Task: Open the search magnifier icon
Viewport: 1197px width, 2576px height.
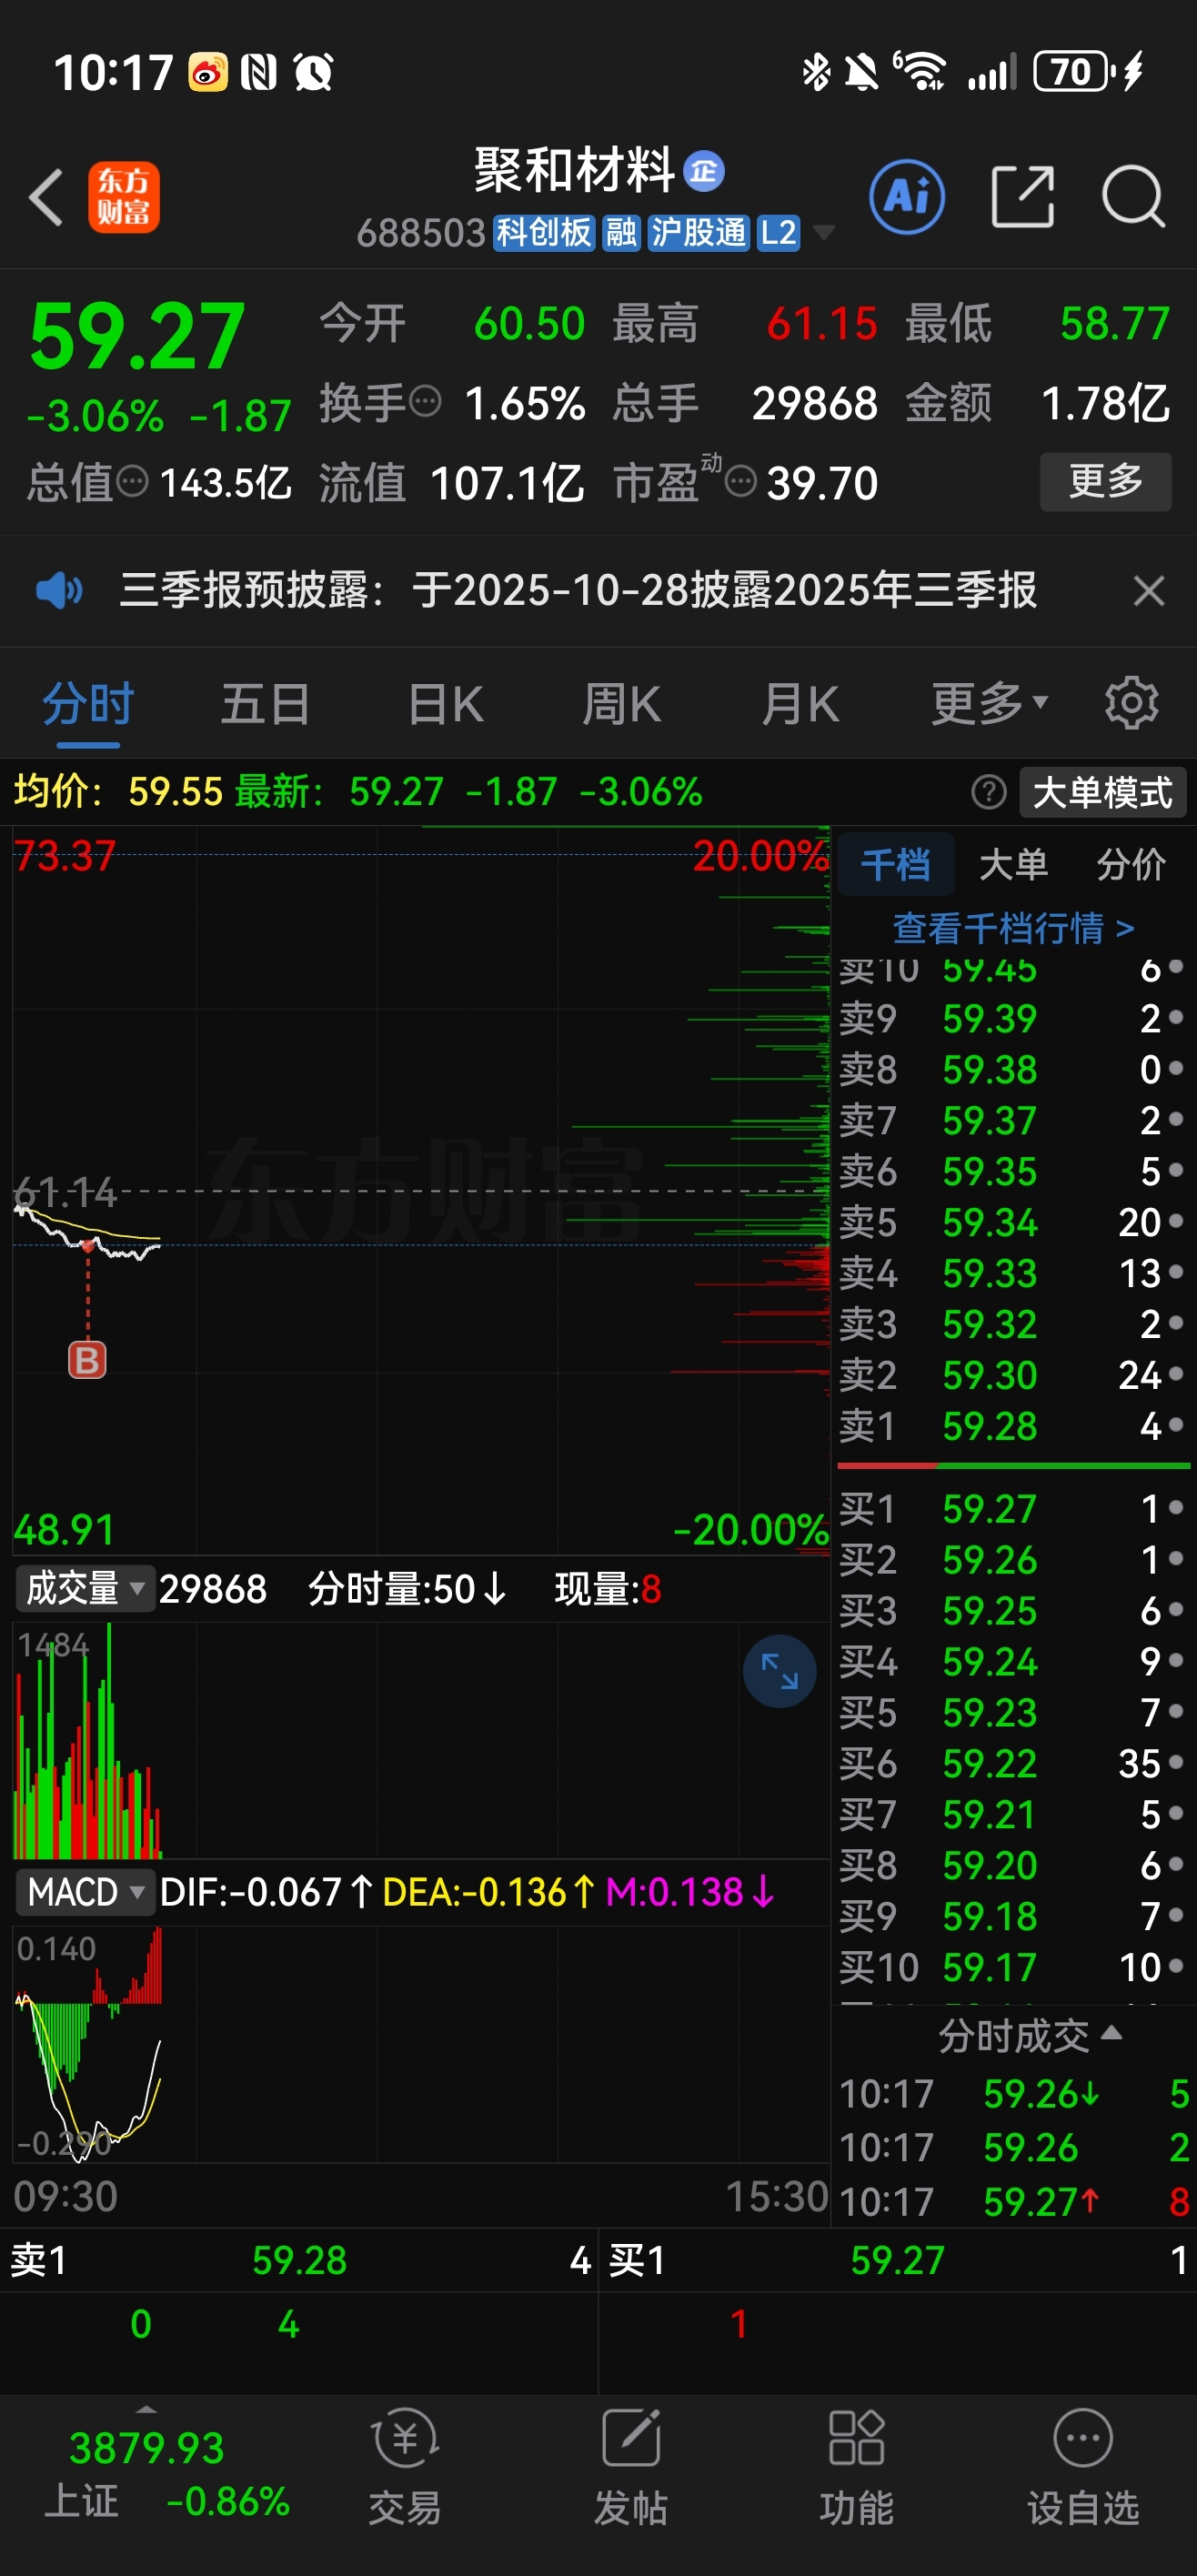Action: coord(1133,197)
